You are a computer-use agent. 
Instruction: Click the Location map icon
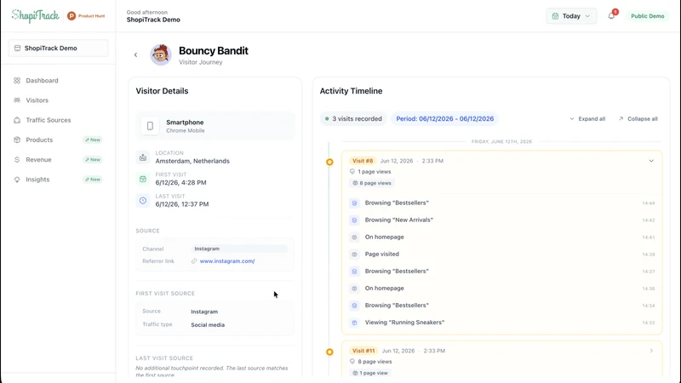[x=143, y=157]
